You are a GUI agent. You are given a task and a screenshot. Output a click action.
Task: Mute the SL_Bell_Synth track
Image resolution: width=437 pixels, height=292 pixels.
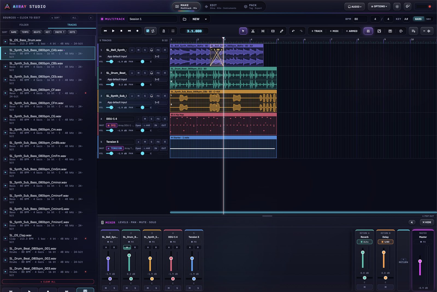click(138, 50)
